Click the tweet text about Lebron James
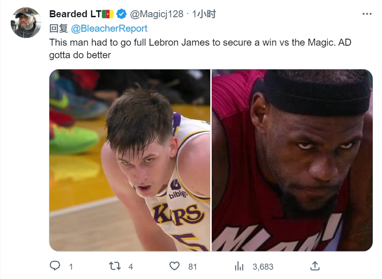The height and width of the screenshot is (279, 382). pos(200,42)
